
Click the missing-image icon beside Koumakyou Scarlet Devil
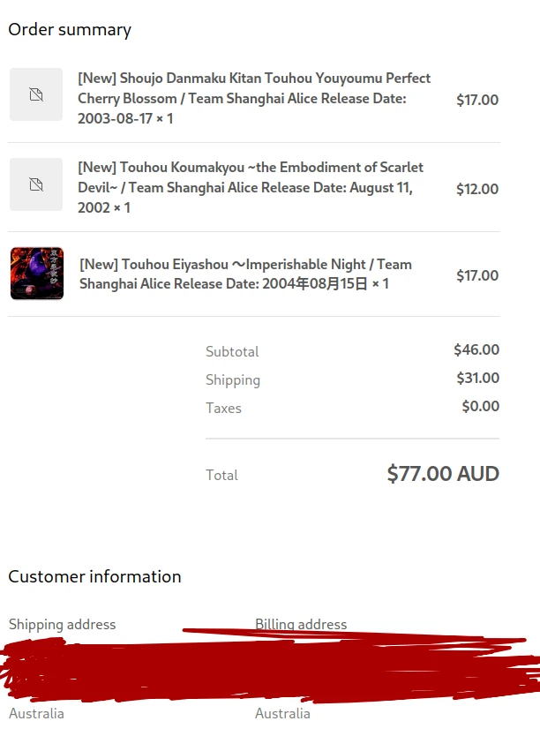[36, 184]
